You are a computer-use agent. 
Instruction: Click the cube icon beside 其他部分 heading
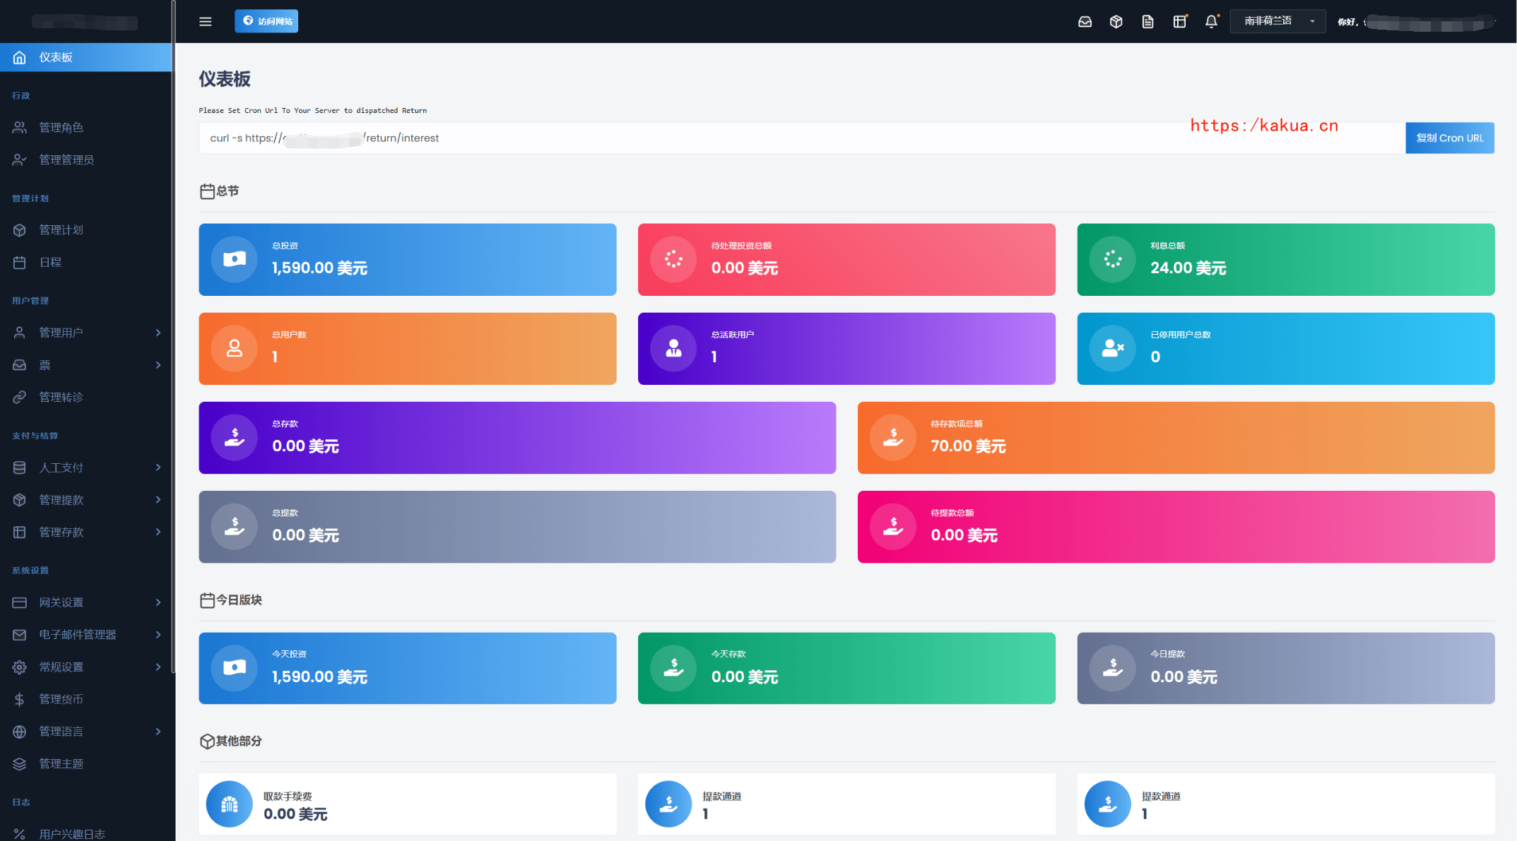[207, 741]
